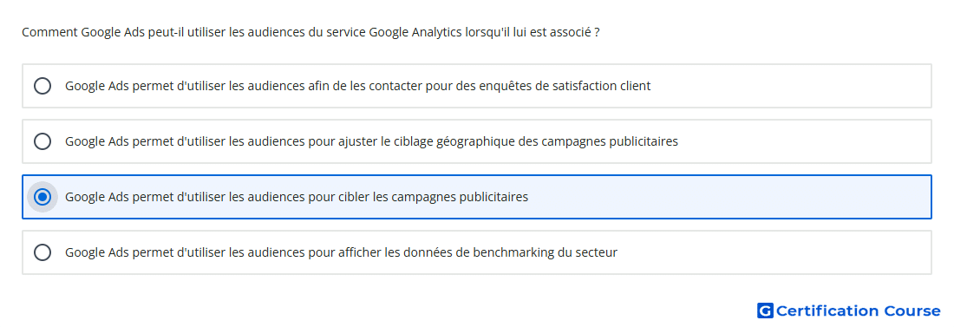The width and height of the screenshot is (954, 327).
Task: Click the question text about Google Analytics audiences
Action: (310, 32)
